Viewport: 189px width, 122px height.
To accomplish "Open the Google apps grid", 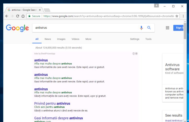I will [x=167, y=28].
